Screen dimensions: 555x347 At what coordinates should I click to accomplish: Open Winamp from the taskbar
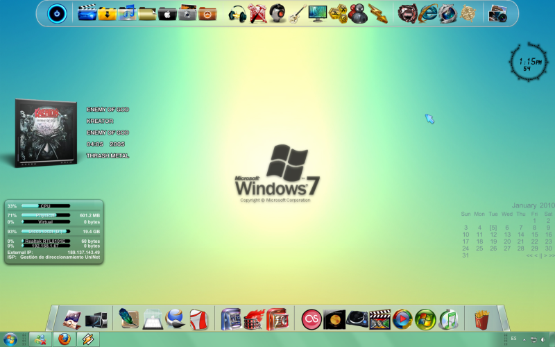(x=88, y=339)
